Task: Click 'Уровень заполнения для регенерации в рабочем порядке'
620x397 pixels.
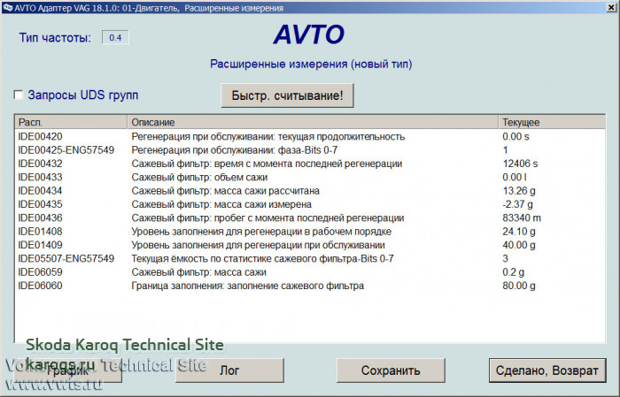Action: pyautogui.click(x=261, y=232)
